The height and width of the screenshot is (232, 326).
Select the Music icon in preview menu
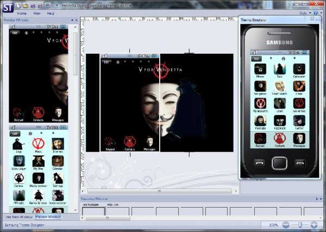tap(39, 145)
